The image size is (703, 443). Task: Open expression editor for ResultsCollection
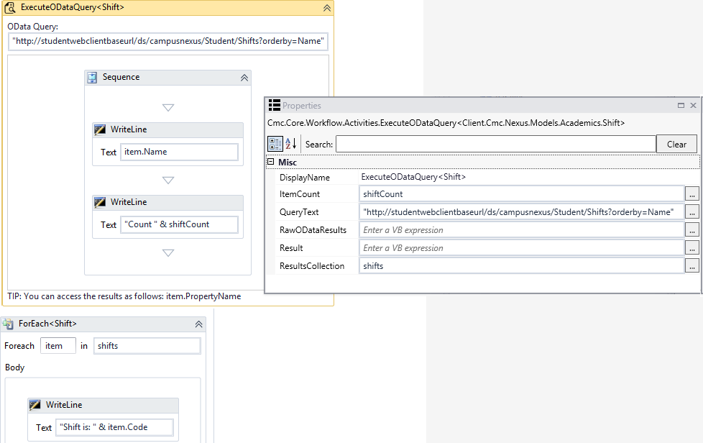[691, 266]
